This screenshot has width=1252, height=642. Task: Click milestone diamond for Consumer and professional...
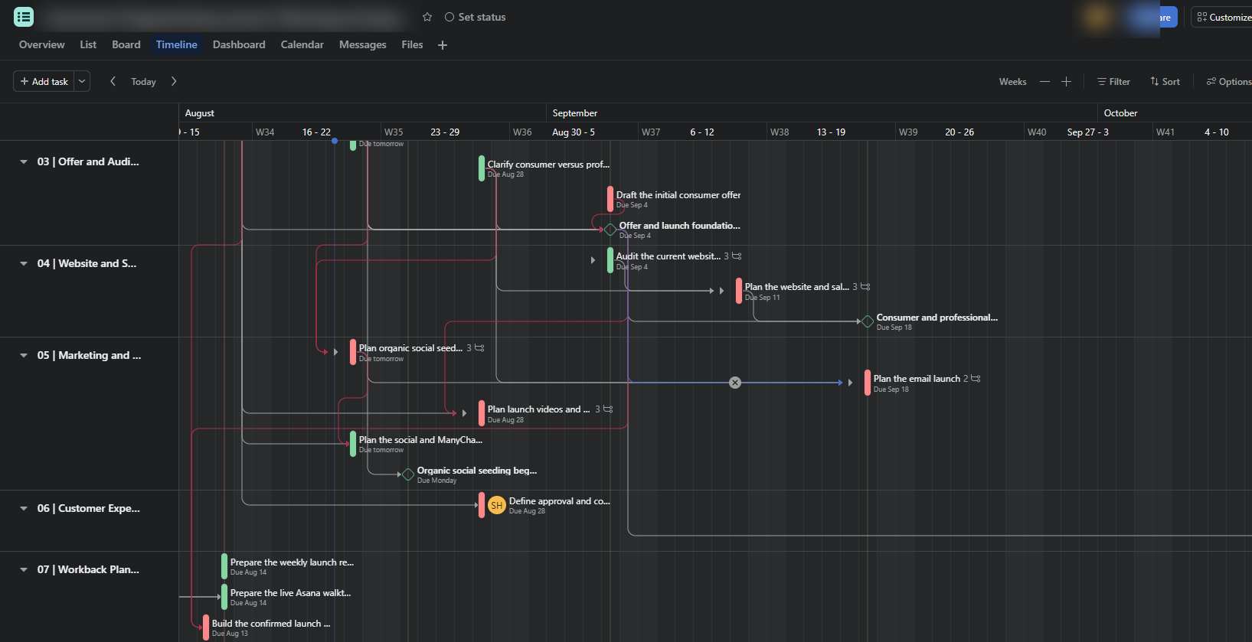868,321
